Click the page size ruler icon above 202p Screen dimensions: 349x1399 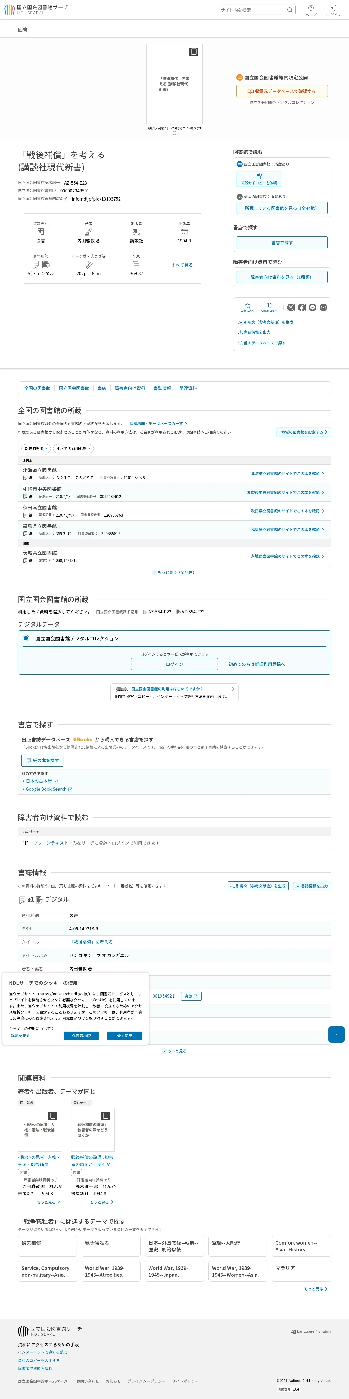click(88, 264)
